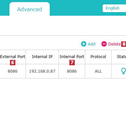Click the Delete text link

click(x=114, y=44)
